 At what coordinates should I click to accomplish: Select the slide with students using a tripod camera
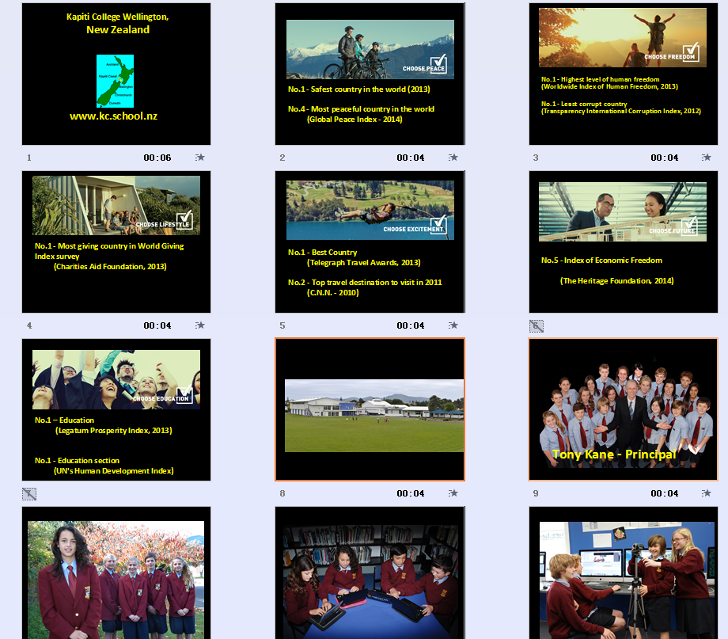[x=623, y=574]
